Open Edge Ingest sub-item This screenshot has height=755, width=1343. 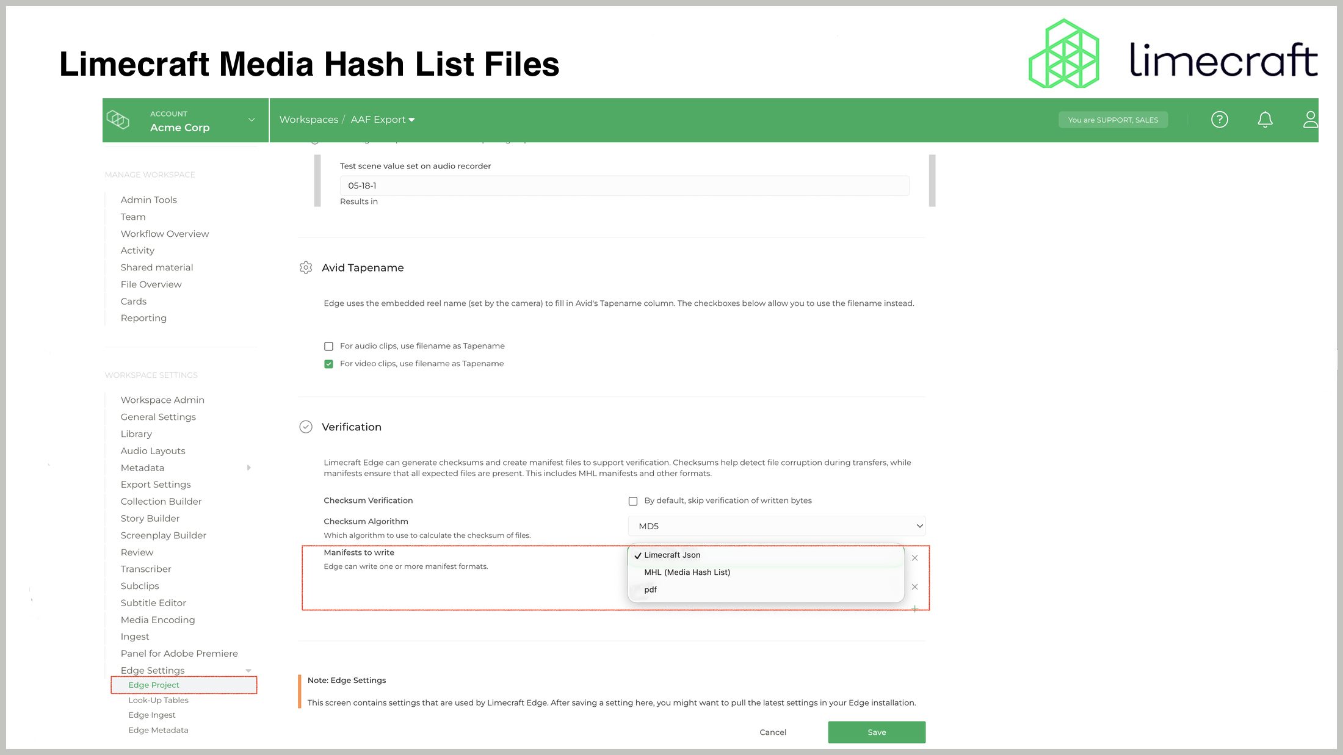pyautogui.click(x=152, y=715)
